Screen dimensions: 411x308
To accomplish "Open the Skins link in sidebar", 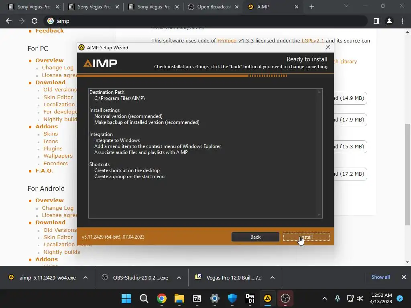I will (x=51, y=134).
